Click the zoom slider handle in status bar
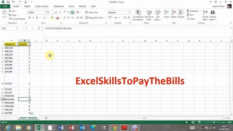 tap(214, 122)
